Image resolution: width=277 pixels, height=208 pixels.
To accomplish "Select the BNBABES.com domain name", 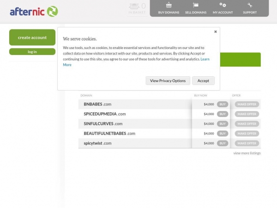I will click(x=97, y=104).
